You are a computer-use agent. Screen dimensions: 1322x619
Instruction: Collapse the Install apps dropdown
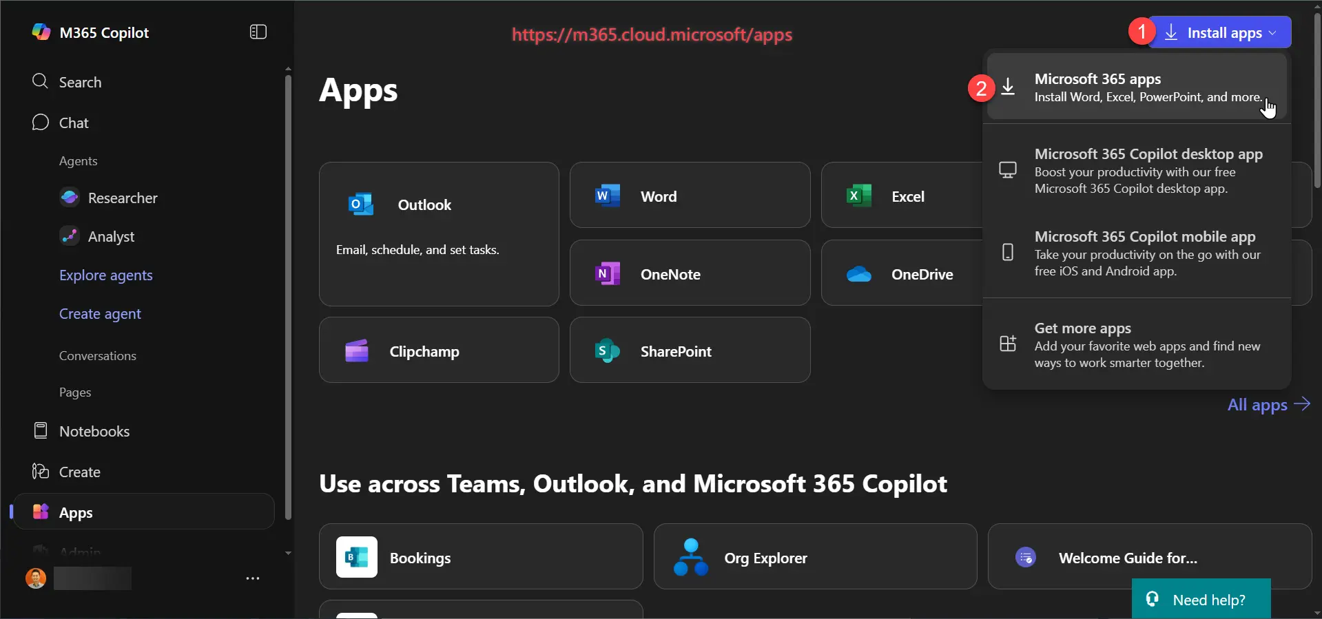pos(1220,32)
